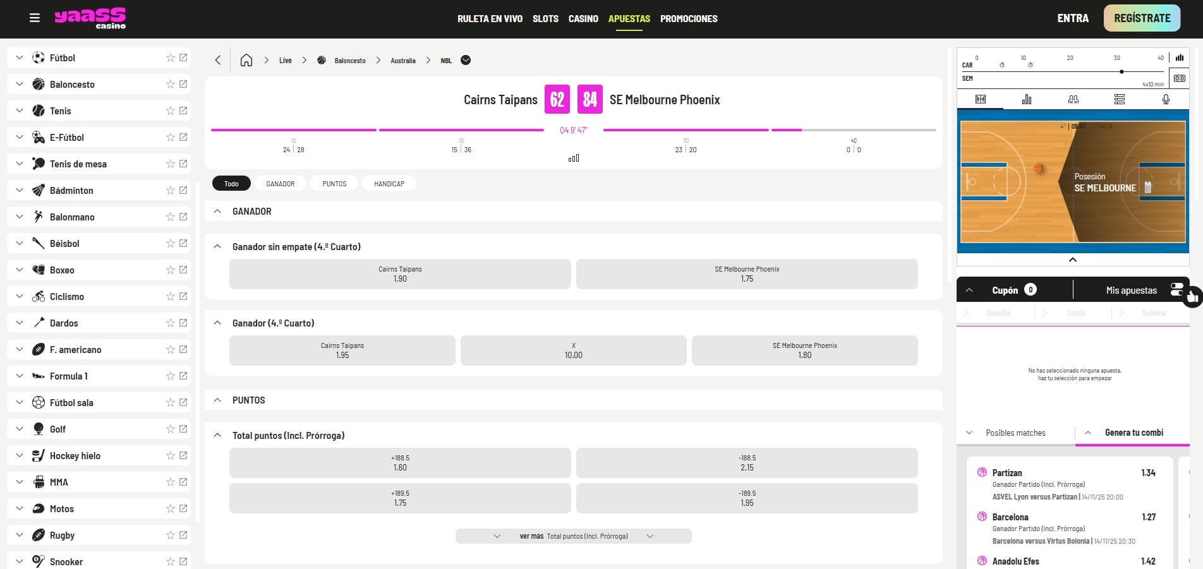Collapse the PUNTOS section

[x=217, y=400]
